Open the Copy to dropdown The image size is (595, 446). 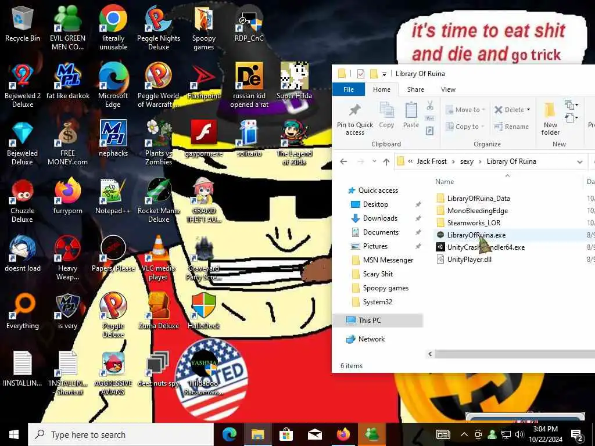tap(465, 126)
